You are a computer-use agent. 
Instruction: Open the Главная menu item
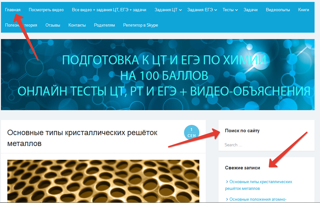coord(13,10)
